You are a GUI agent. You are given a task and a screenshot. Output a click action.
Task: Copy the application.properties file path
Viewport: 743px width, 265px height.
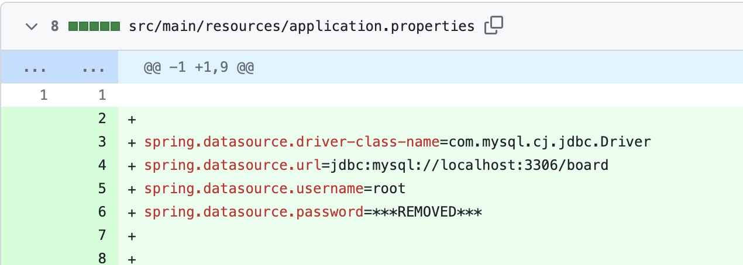494,26
